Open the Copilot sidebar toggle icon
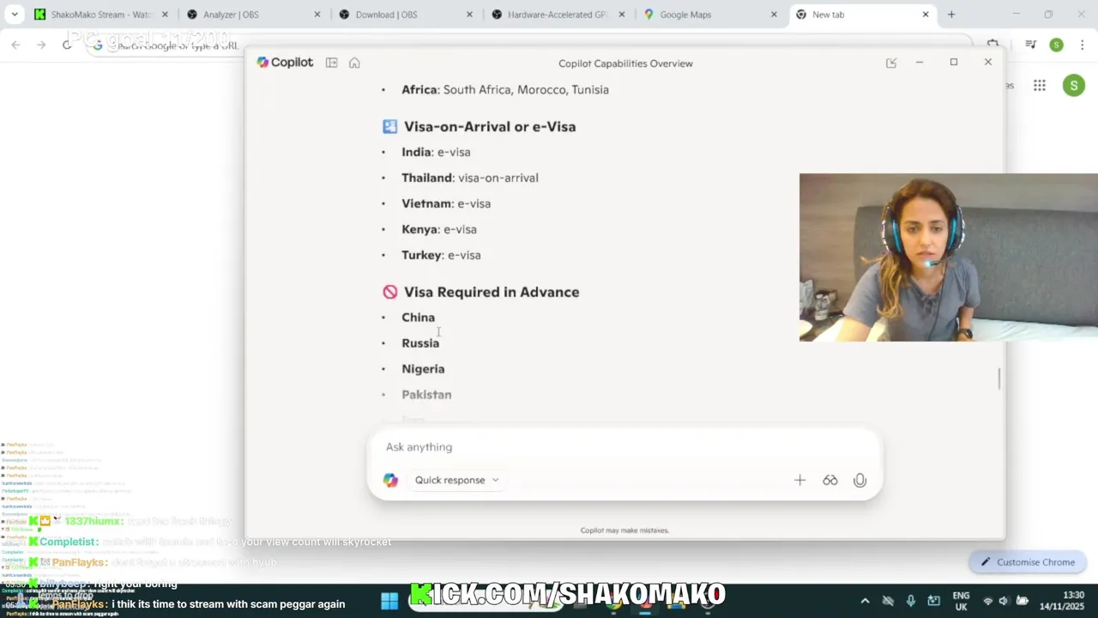The width and height of the screenshot is (1098, 618). point(331,63)
